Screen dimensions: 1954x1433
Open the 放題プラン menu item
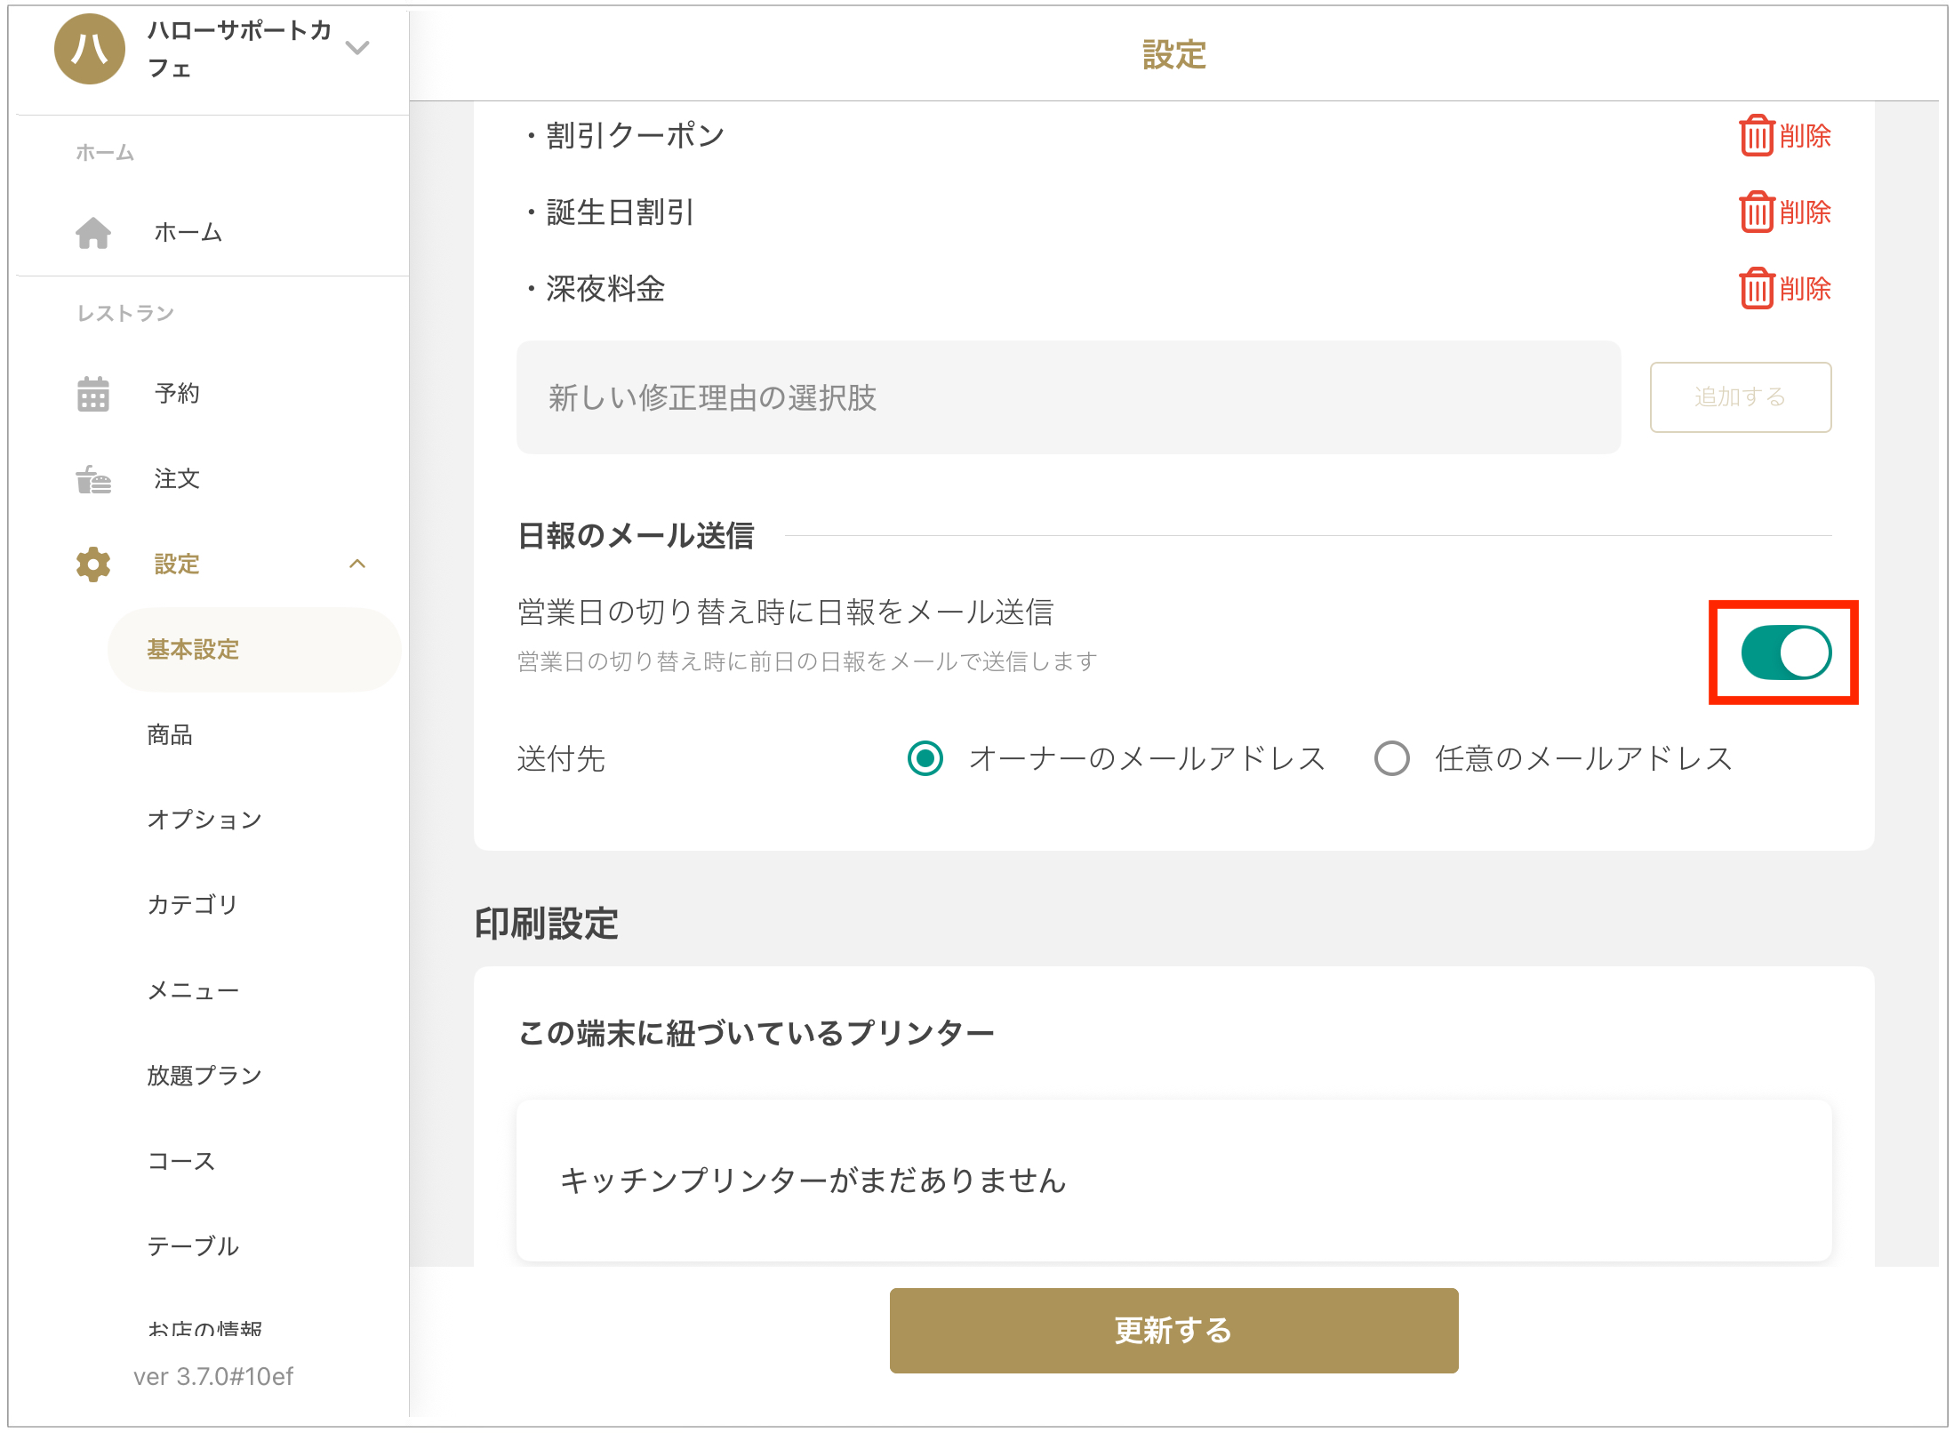204,1076
